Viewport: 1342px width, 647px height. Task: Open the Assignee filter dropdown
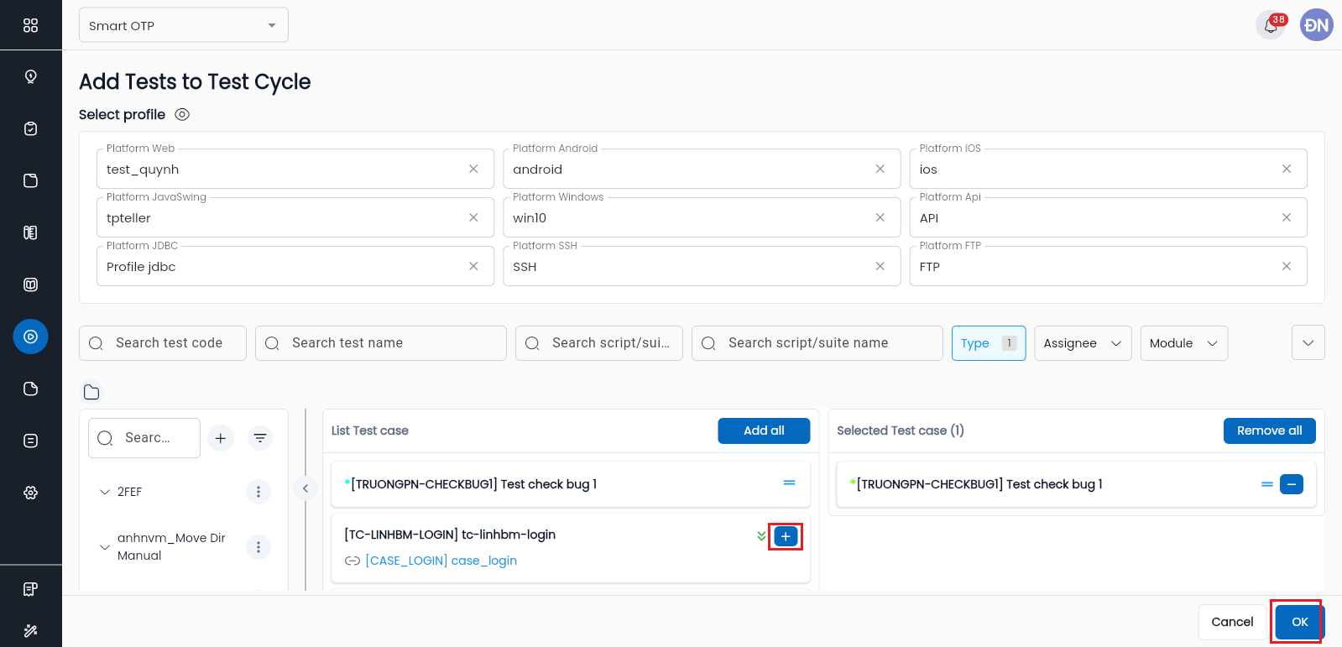pyautogui.click(x=1083, y=343)
